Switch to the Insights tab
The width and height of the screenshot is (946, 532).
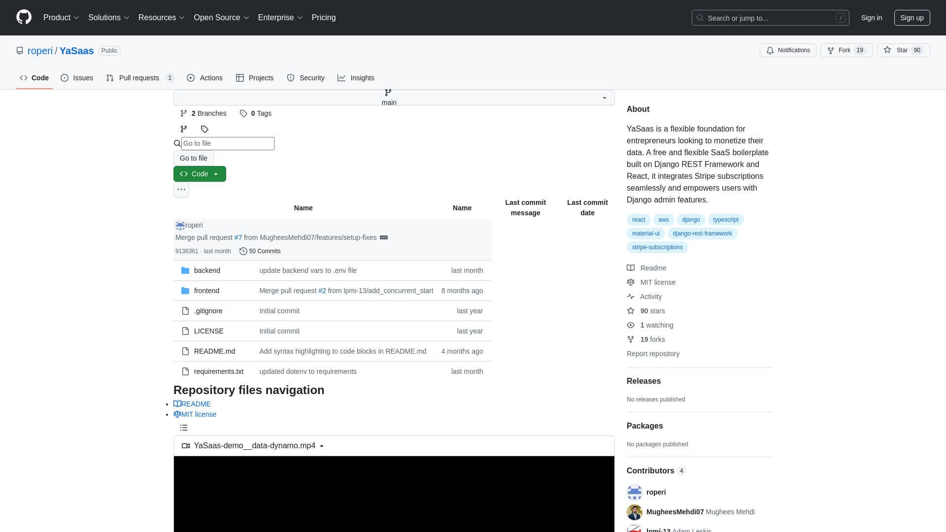356,78
